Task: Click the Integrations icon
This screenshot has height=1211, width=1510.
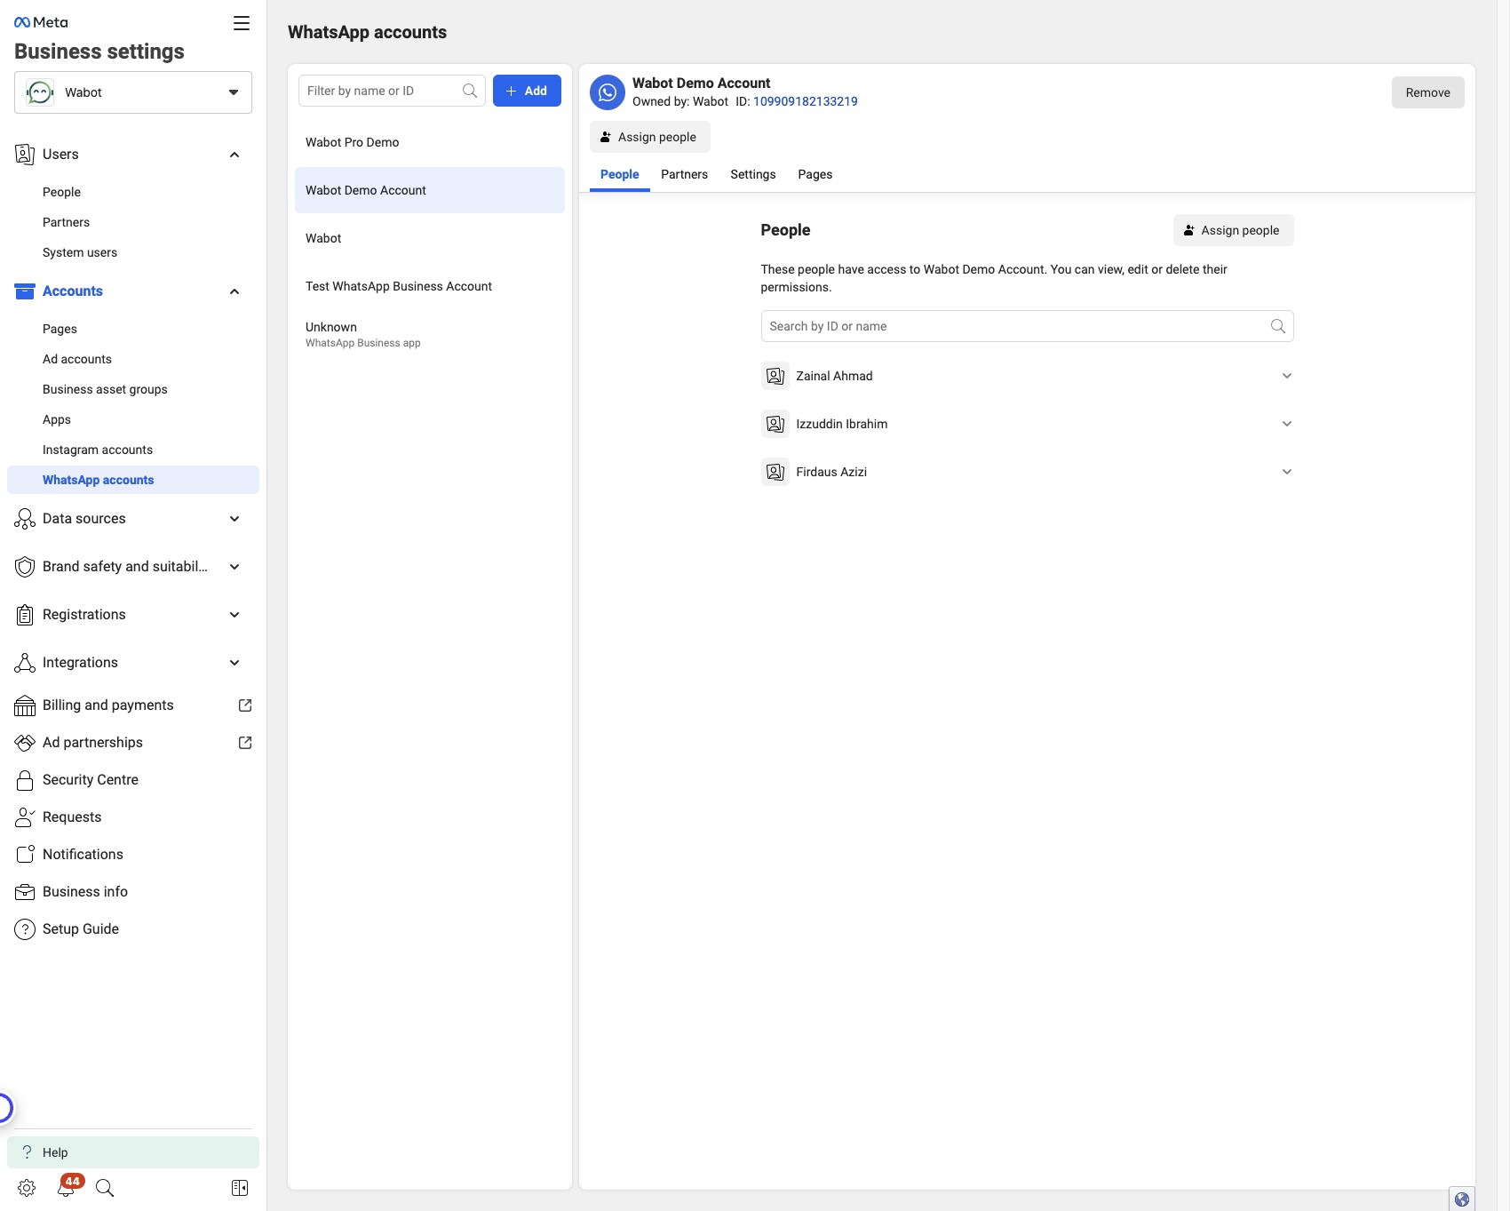Action: pyautogui.click(x=25, y=663)
